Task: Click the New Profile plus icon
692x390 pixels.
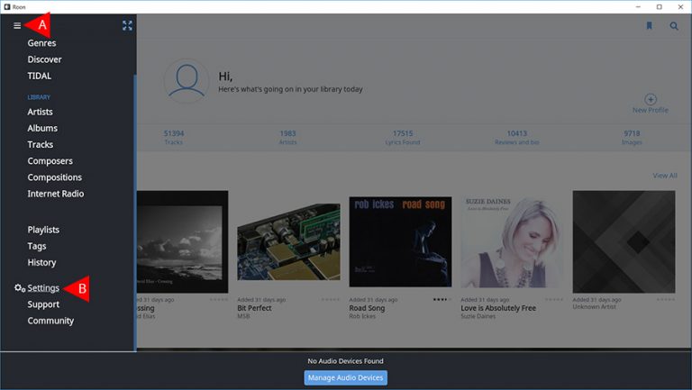Action: pos(650,99)
